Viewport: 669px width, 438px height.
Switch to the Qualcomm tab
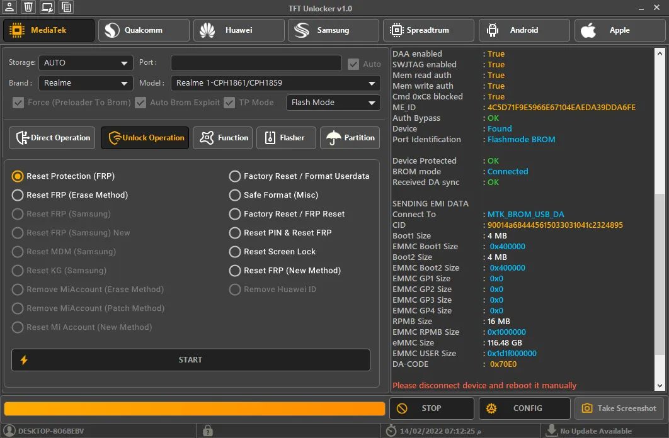[144, 30]
